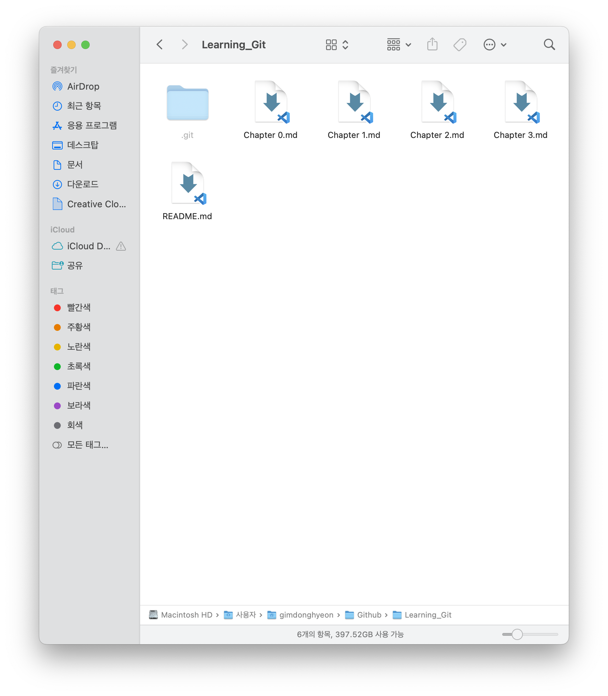
Task: Open 데스크탑 in the sidebar
Action: coord(89,145)
